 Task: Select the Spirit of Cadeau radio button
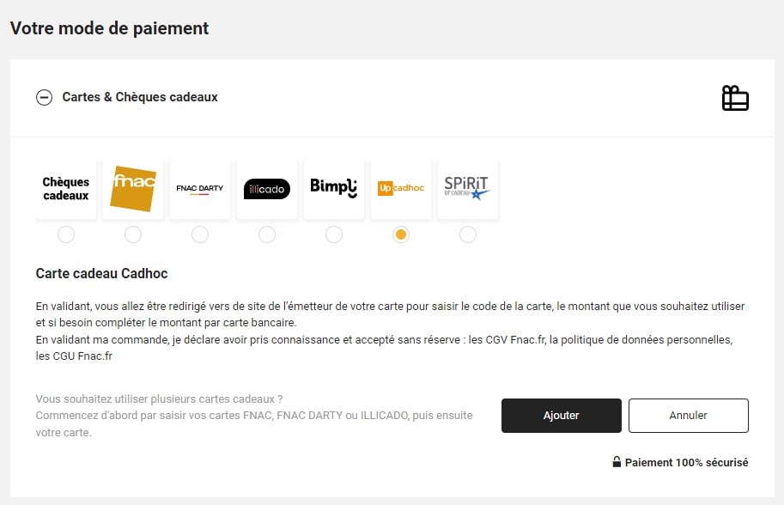[x=468, y=234]
